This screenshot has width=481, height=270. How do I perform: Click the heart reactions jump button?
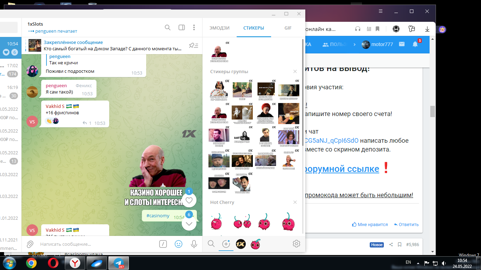tap(189, 200)
